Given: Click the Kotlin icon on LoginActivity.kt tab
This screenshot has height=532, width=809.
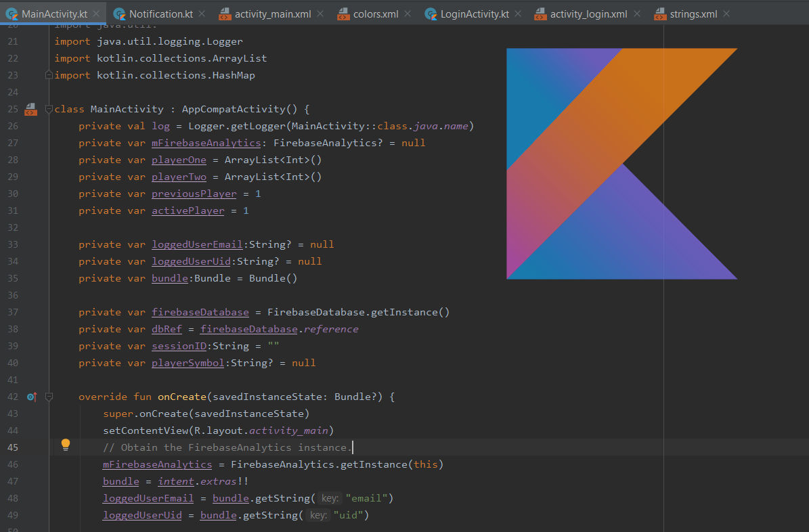Looking at the screenshot, I should 431,12.
